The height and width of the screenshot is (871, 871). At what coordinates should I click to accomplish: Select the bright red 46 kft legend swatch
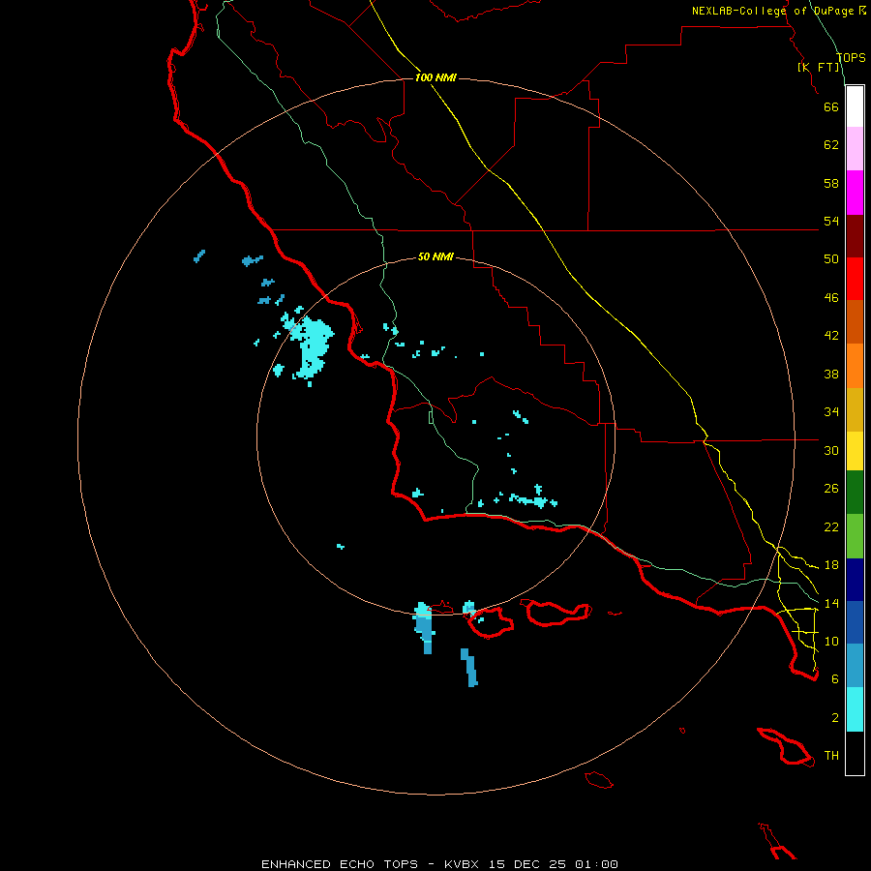(855, 279)
